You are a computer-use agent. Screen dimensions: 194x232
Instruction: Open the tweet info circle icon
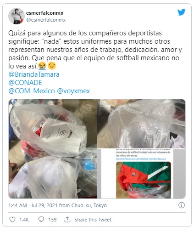(182, 205)
